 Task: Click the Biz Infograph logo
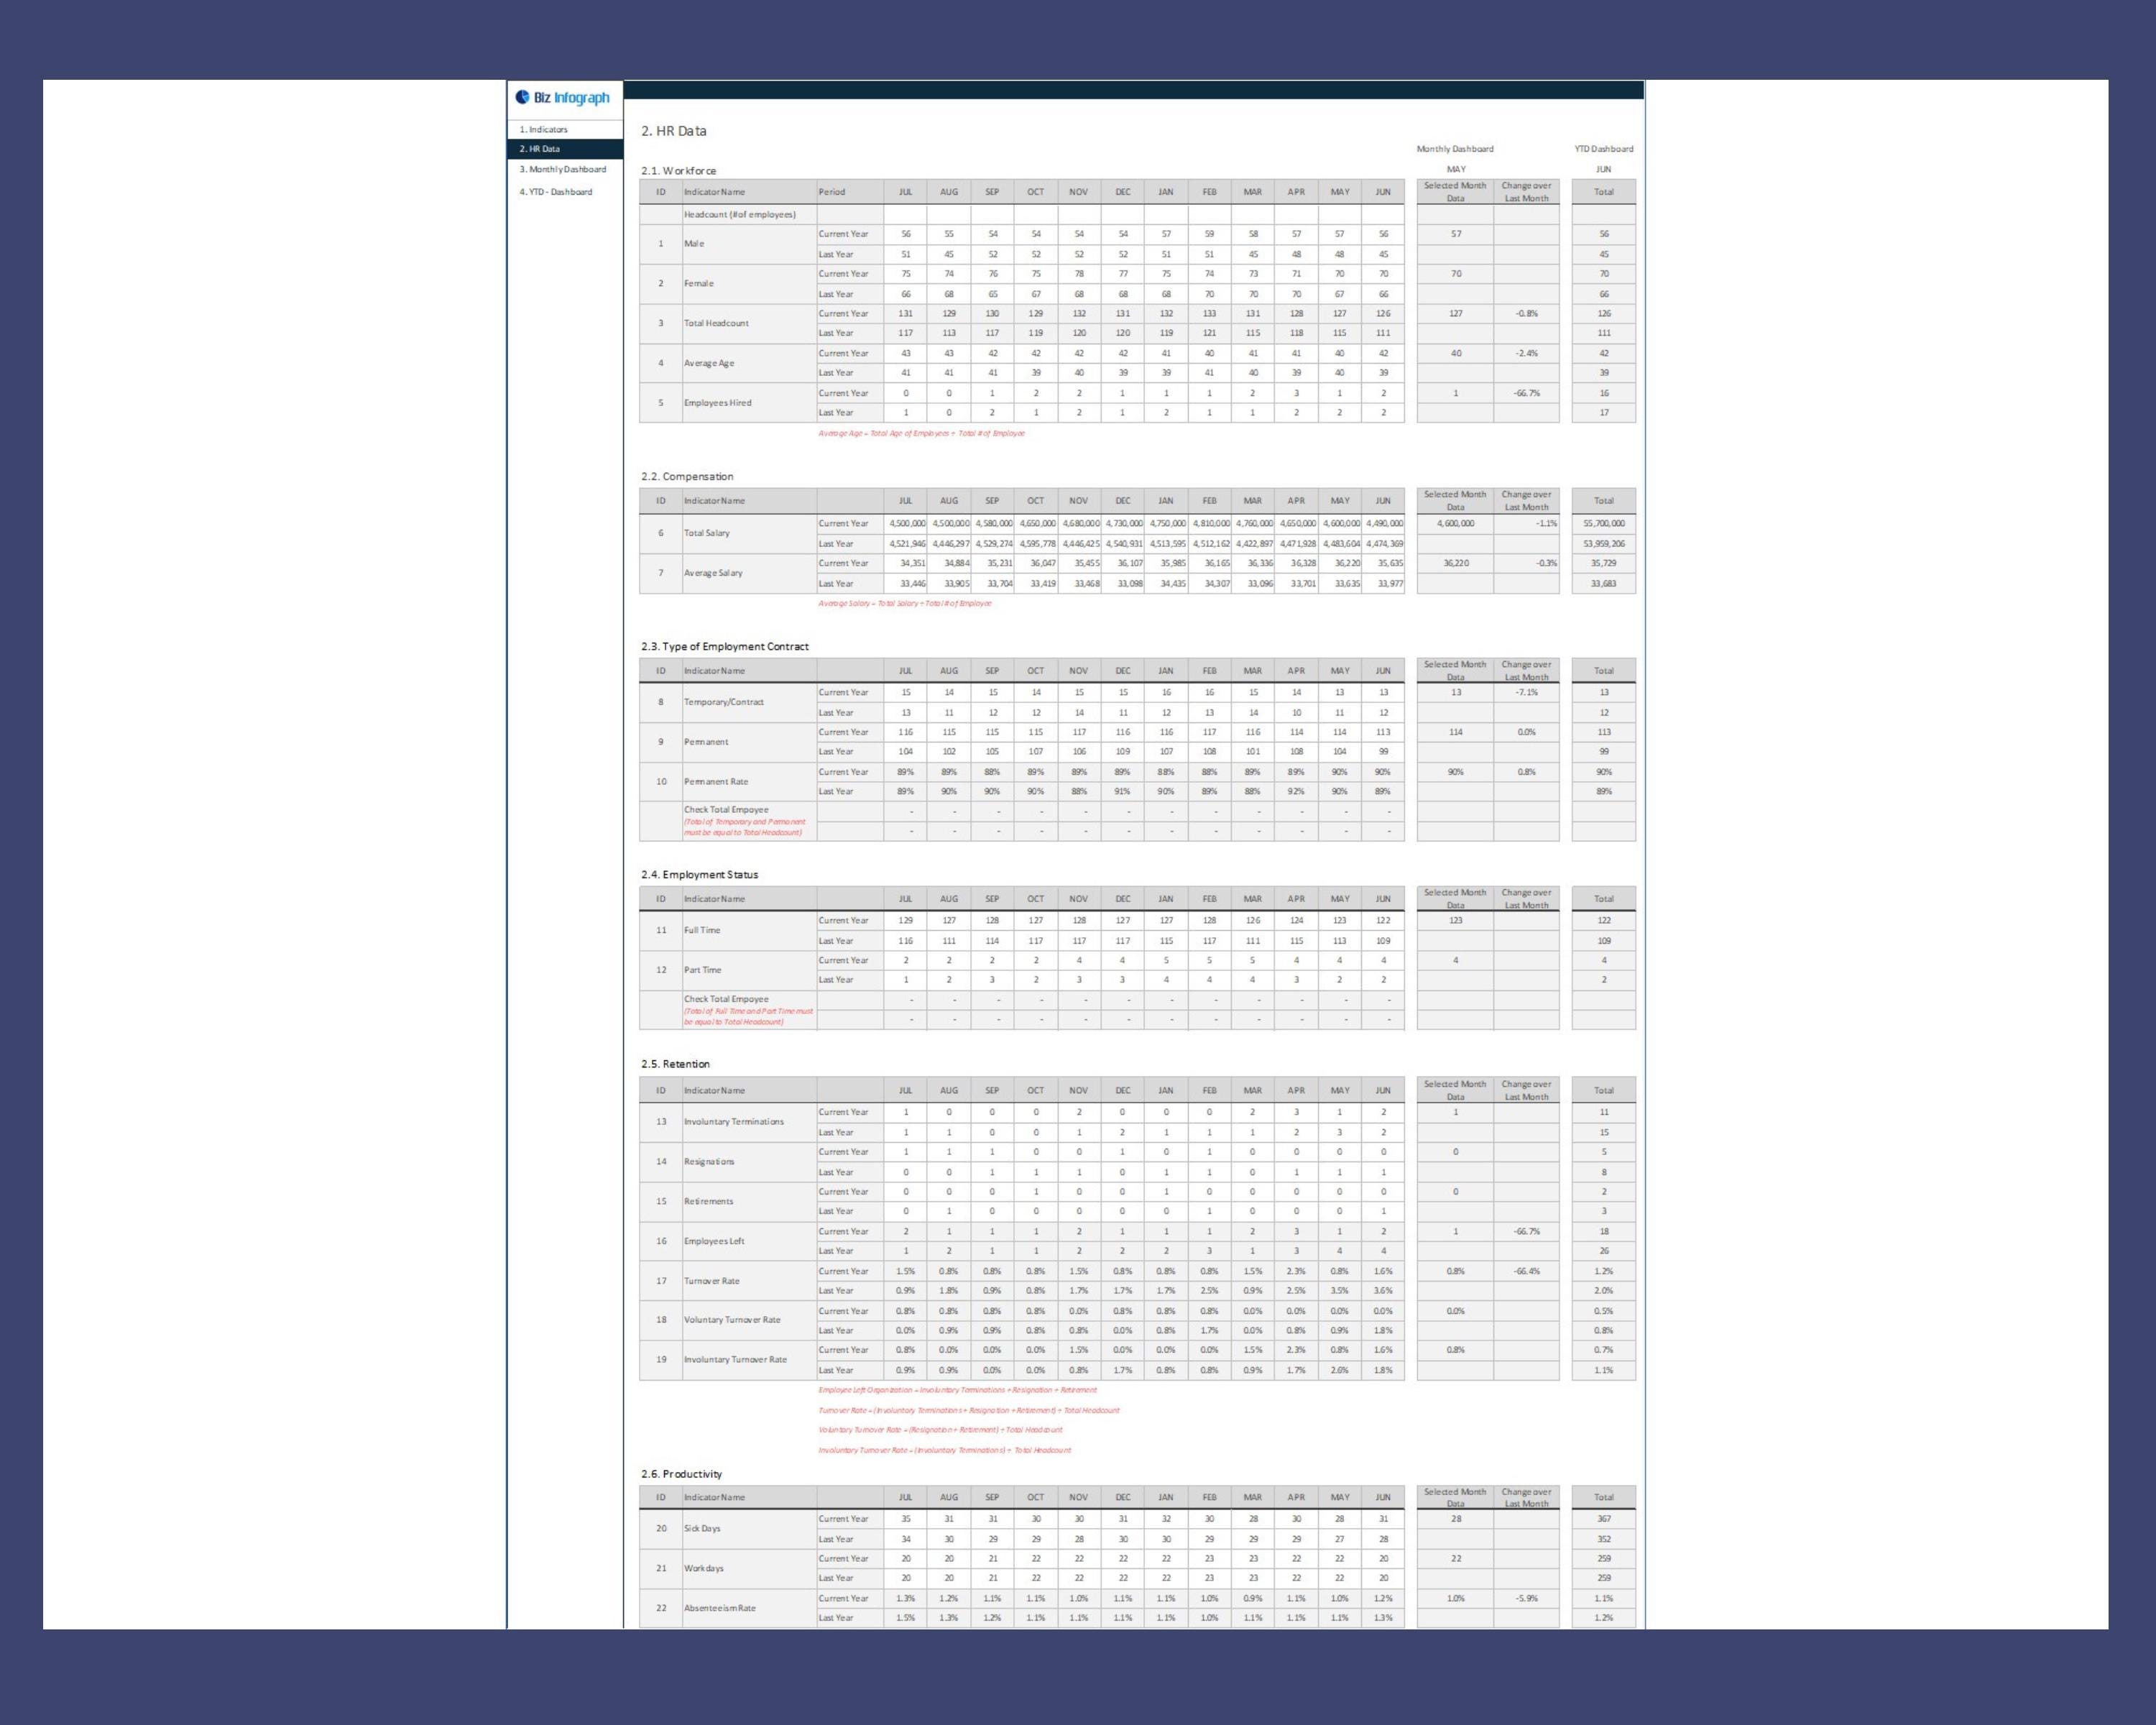(x=562, y=97)
